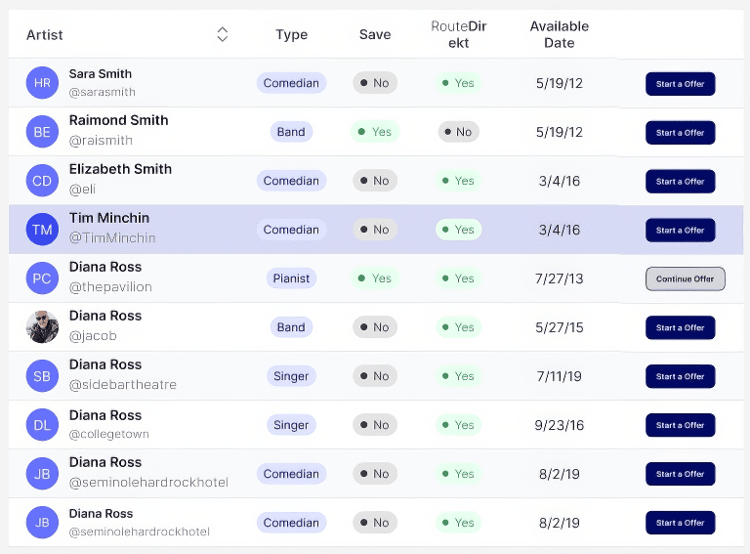Click the Save column header
The image size is (750, 554).
[374, 35]
